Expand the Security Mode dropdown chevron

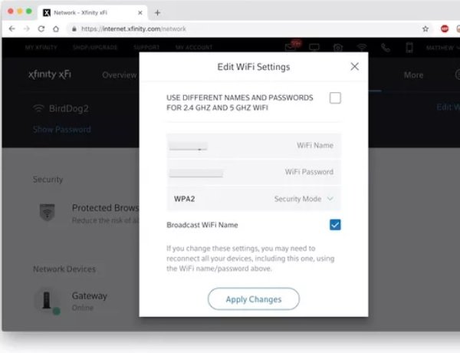[330, 199]
